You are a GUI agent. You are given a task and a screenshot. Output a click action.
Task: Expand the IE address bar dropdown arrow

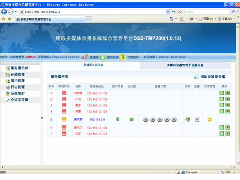168,12
